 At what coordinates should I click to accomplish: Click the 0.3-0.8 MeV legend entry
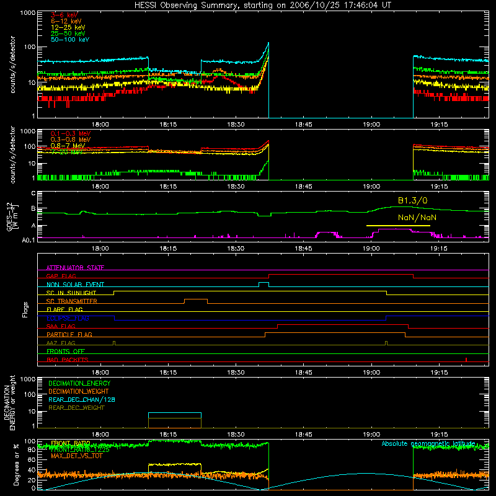pos(71,139)
